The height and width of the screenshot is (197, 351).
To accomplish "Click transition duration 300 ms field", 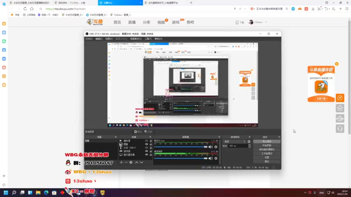I will click(x=238, y=146).
